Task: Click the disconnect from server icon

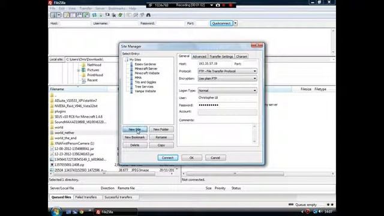Action: tap(114, 15)
